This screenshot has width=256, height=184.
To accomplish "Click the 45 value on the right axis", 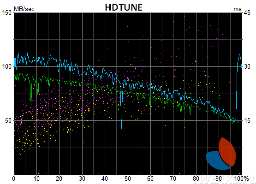I will click(247, 12).
